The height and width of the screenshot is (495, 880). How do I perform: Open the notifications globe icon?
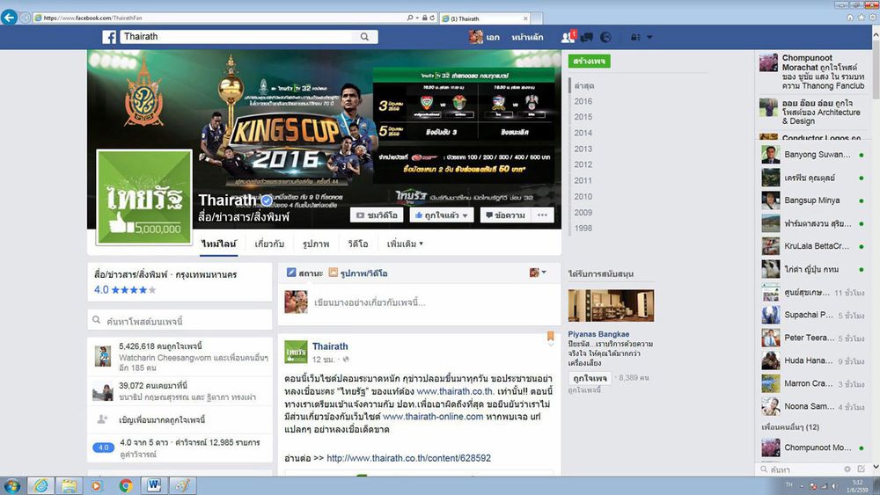tap(605, 38)
